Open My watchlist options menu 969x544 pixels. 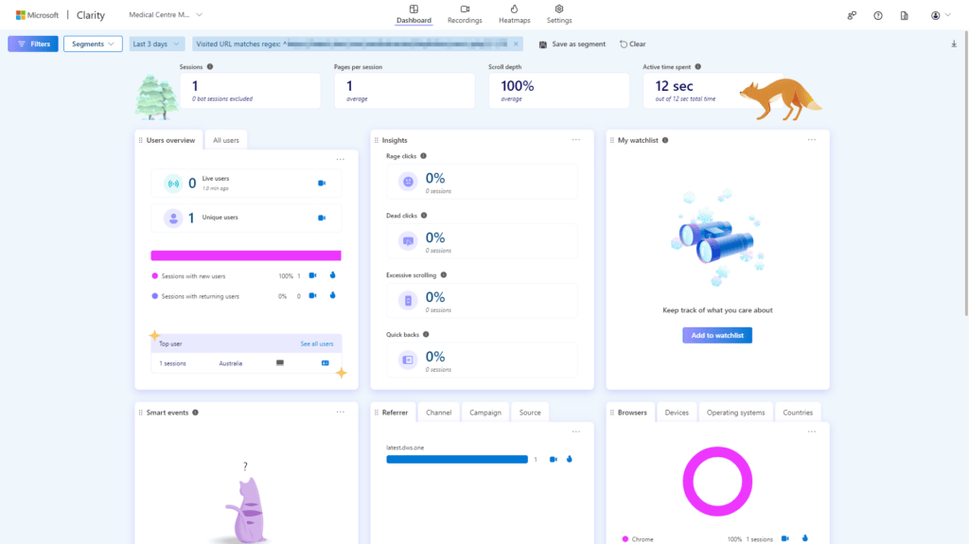811,140
